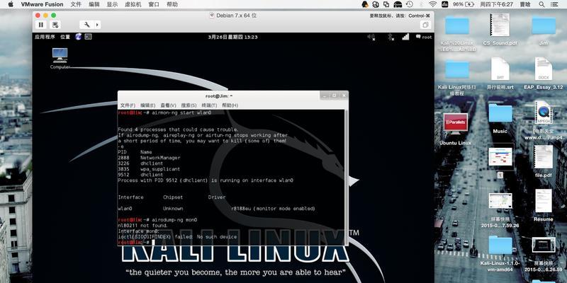Open the terminal 查看(V) menu
Image resolution: width=567 pixels, height=283 pixels.
(168, 105)
